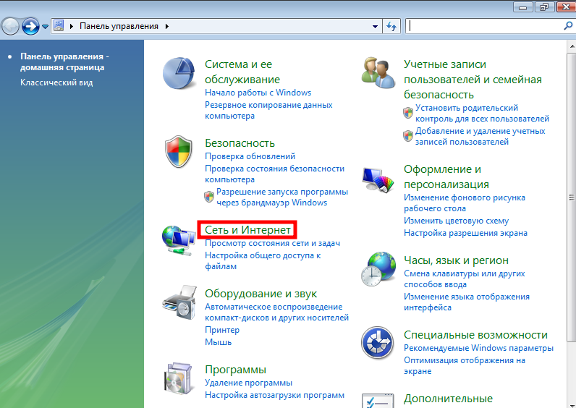Click Просмотр состояния сети и задач

pos(272,243)
